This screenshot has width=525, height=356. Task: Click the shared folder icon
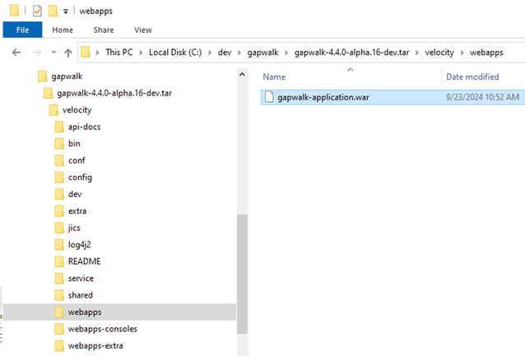pyautogui.click(x=59, y=295)
